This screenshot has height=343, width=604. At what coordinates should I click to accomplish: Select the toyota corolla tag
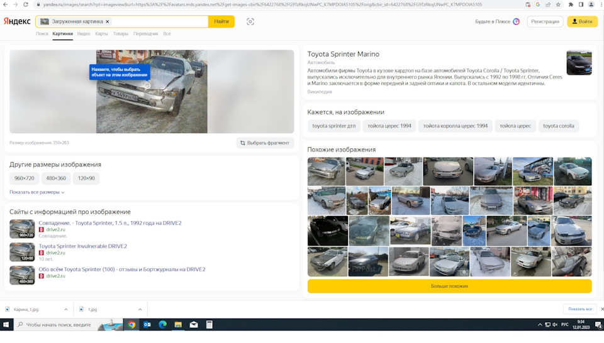click(x=558, y=126)
